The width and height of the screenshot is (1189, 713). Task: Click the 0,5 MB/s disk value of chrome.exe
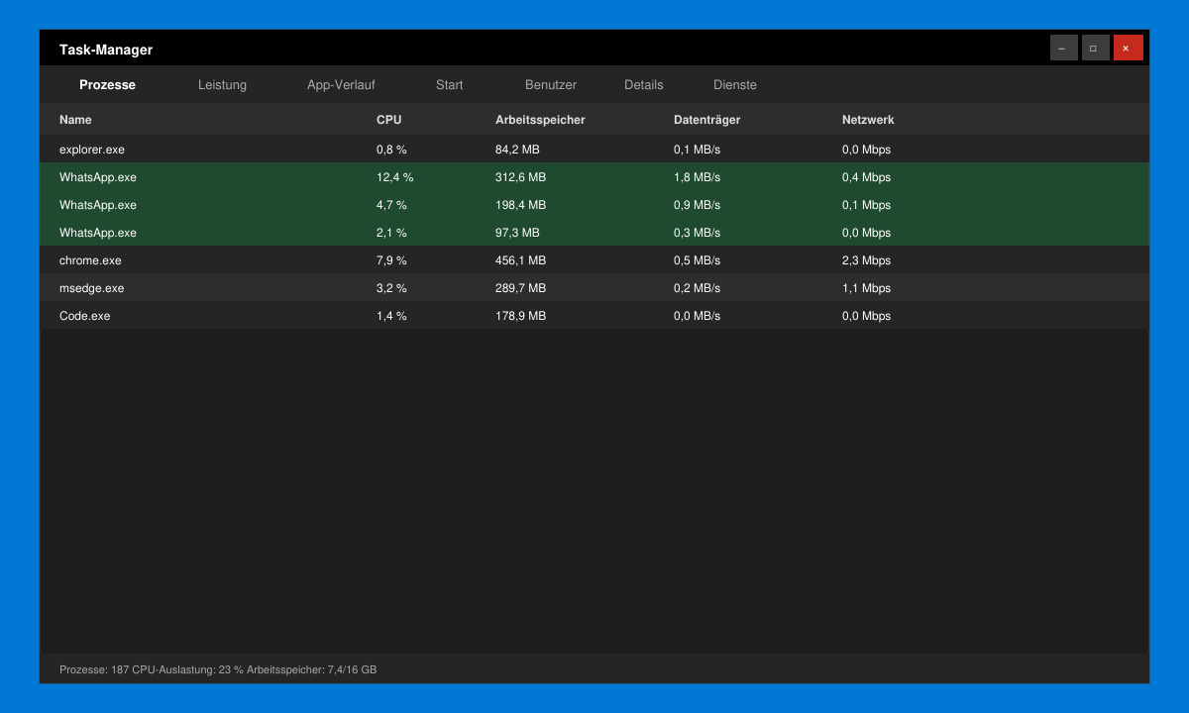coord(697,260)
